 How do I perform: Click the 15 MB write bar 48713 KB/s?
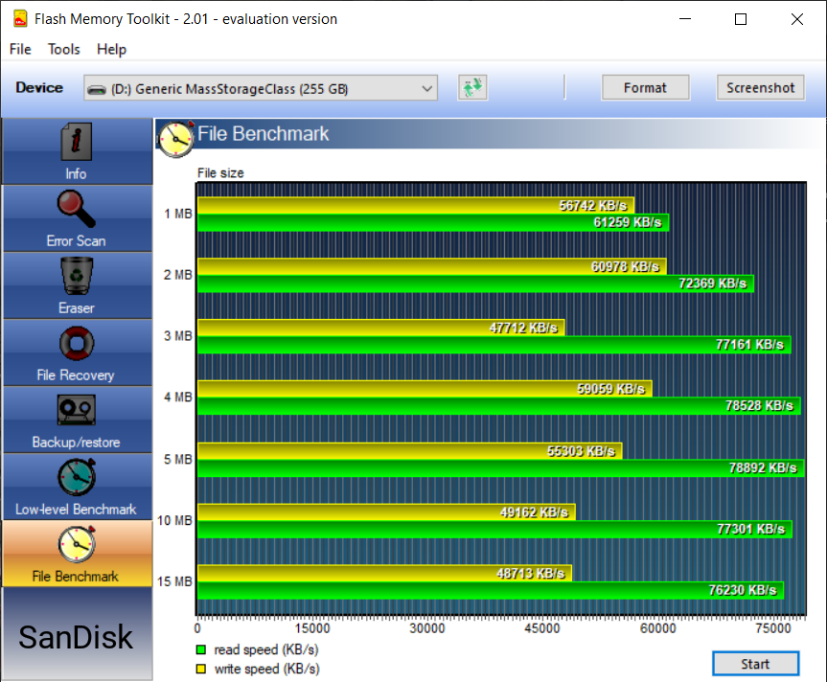384,574
